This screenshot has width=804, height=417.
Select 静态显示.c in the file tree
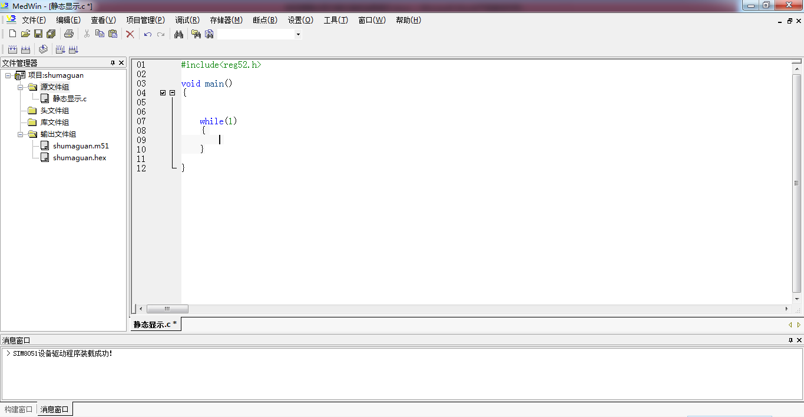click(x=70, y=99)
